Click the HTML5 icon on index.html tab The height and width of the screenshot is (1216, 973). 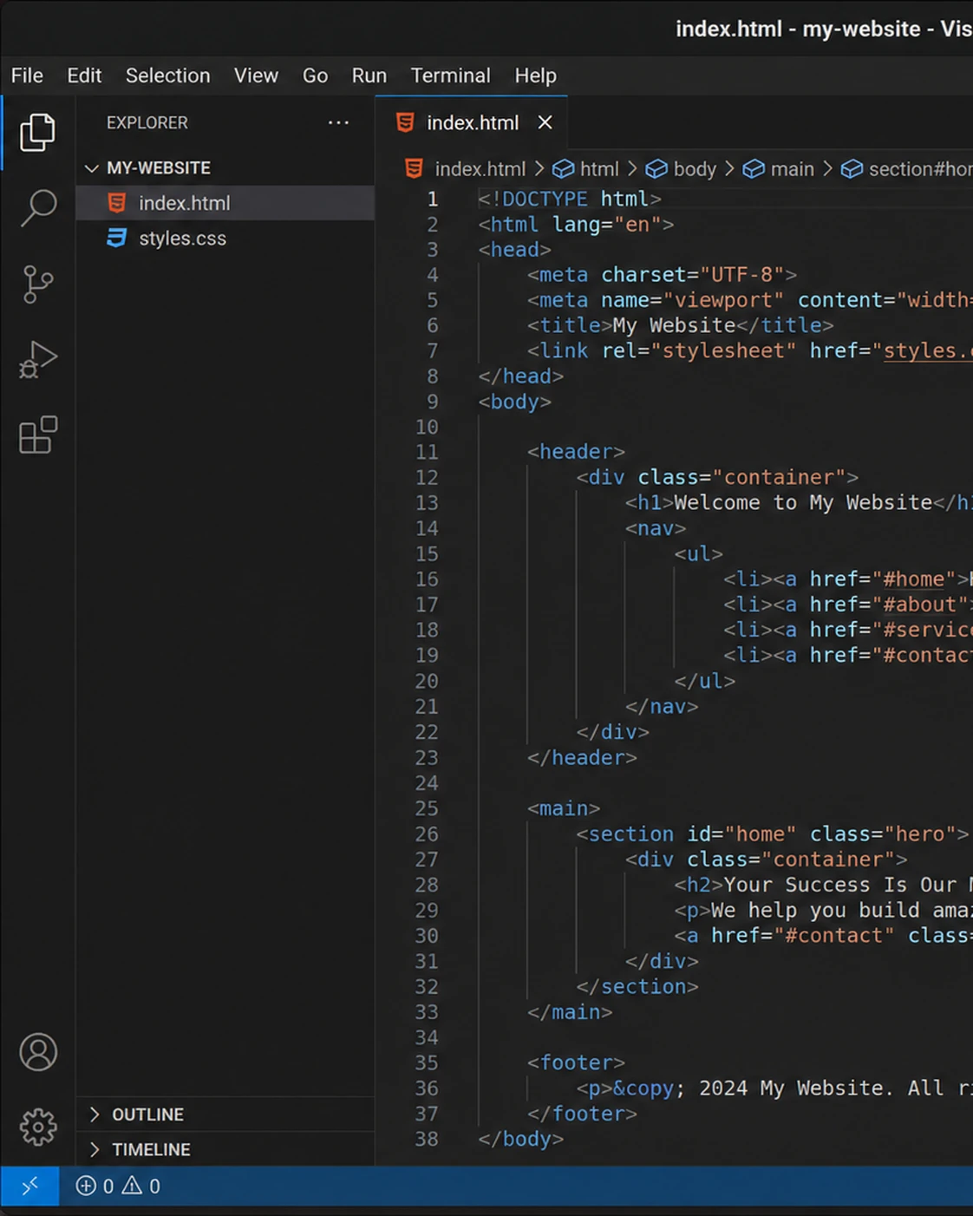pos(405,123)
